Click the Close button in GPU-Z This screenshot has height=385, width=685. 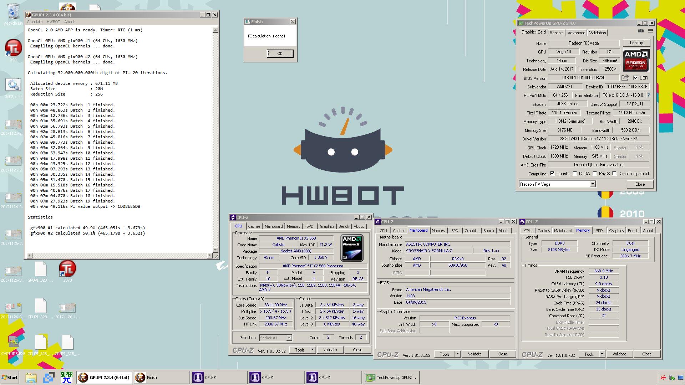point(640,184)
